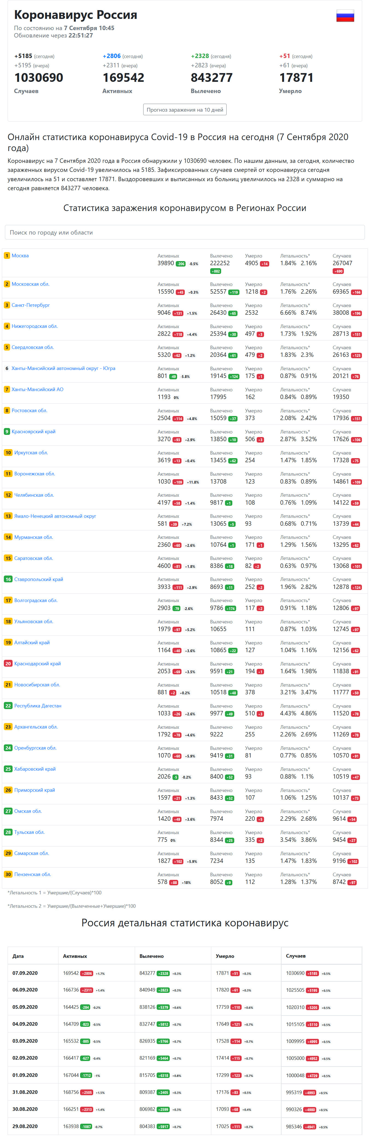Open Ямало-Ненецкий автономный округ link
The height and width of the screenshot is (1136, 369).
coord(55,516)
